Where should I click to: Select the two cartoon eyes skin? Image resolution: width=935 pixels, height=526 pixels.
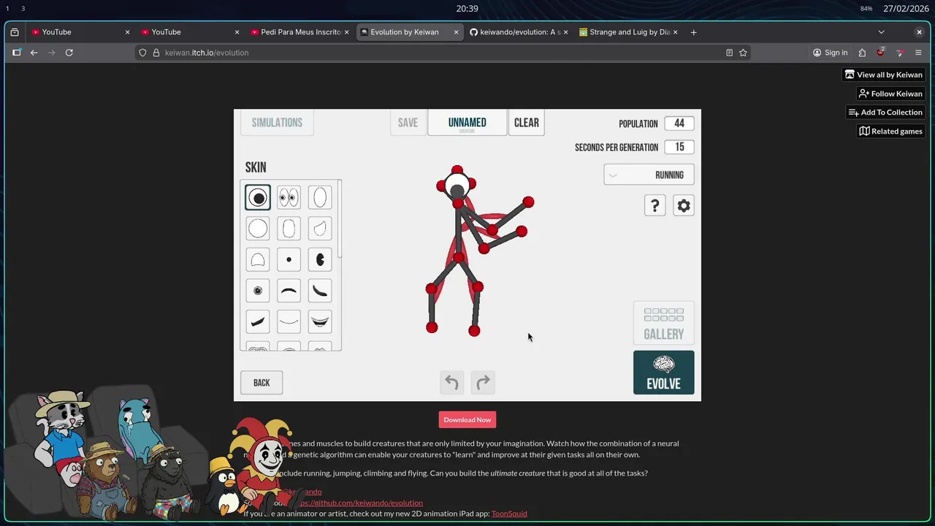[x=289, y=197]
